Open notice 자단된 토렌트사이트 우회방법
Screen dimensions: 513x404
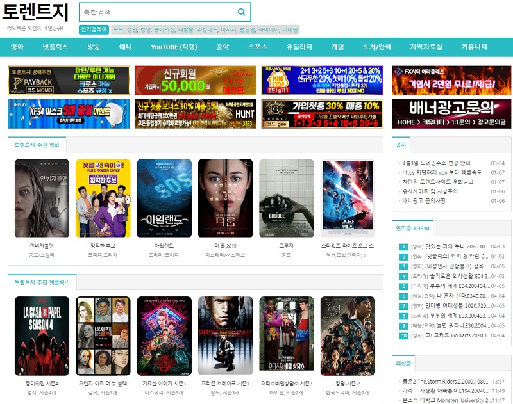438,182
